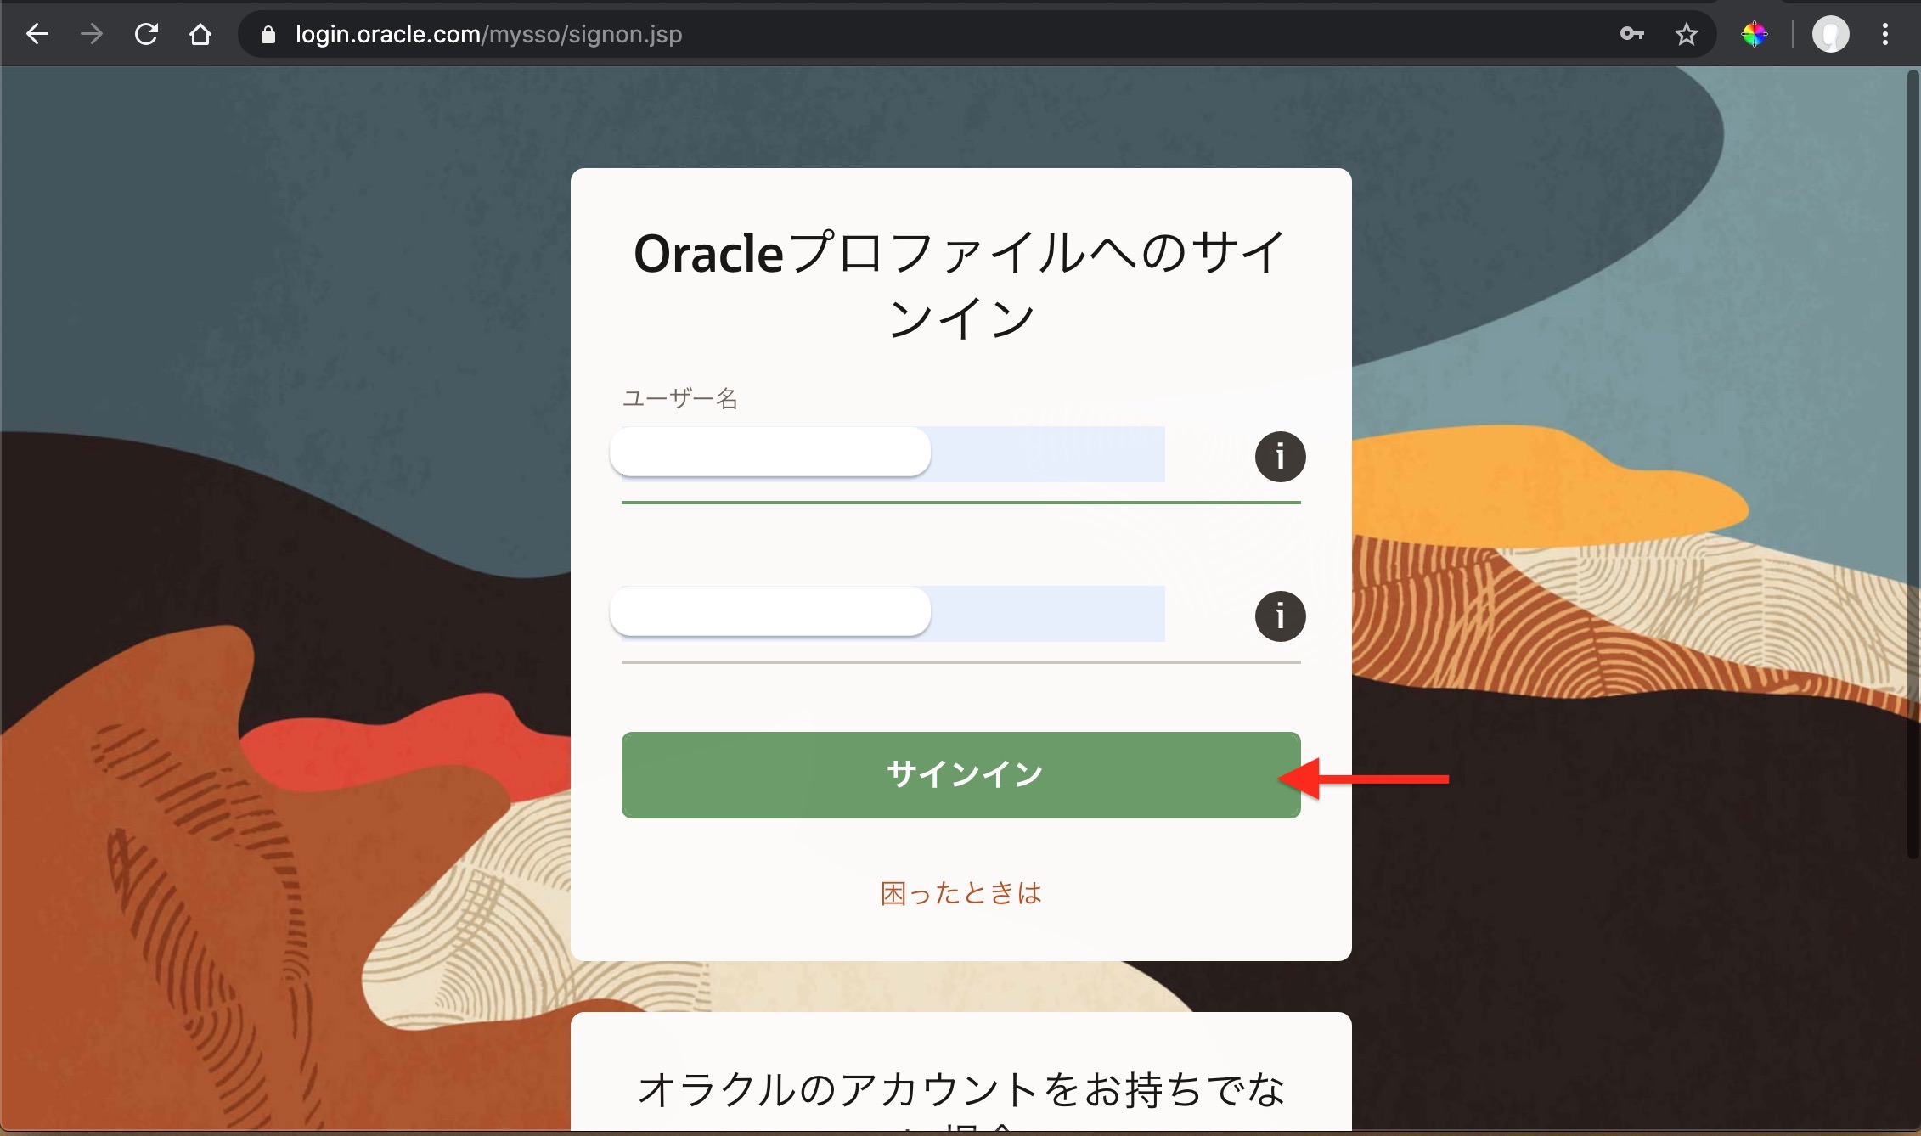The image size is (1921, 1136).
Task: Click the address bar URL login.oracle.com
Action: point(488,34)
